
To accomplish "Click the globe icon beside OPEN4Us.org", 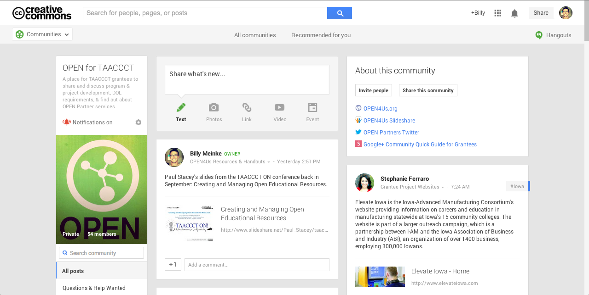I will coord(358,108).
